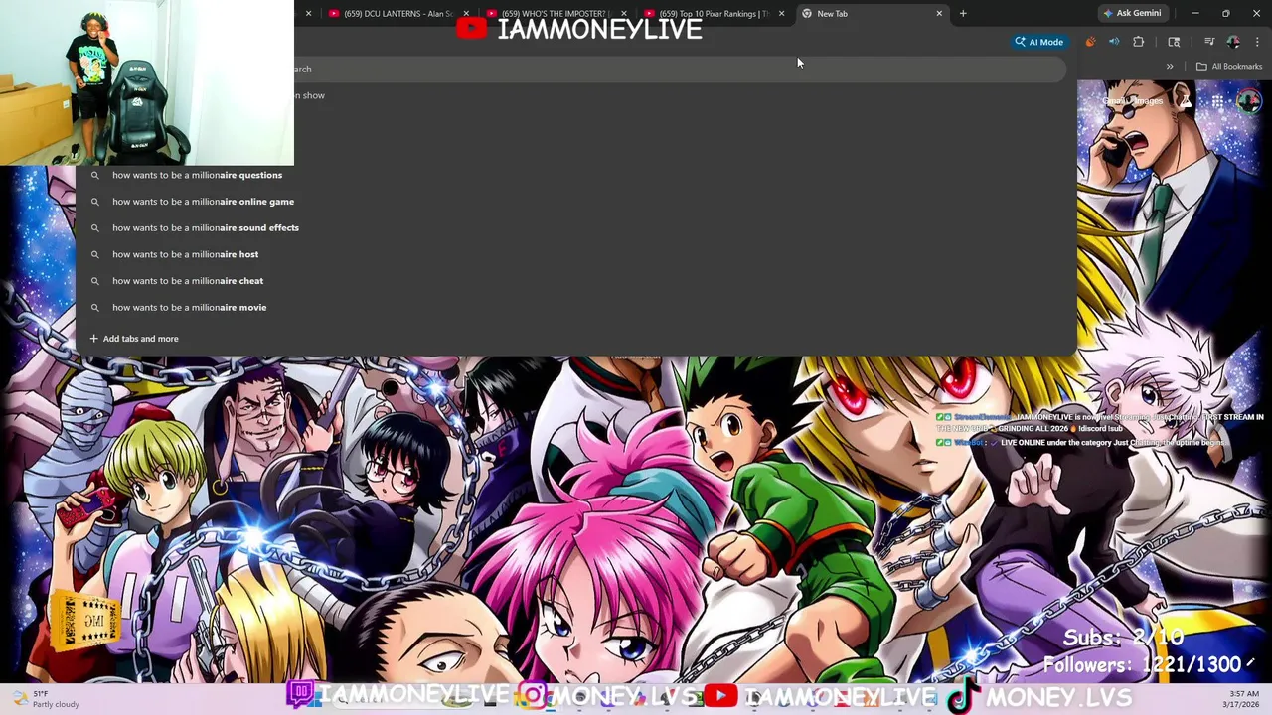
Task: Open the Extensions puzzle-piece menu
Action: coord(1139,42)
